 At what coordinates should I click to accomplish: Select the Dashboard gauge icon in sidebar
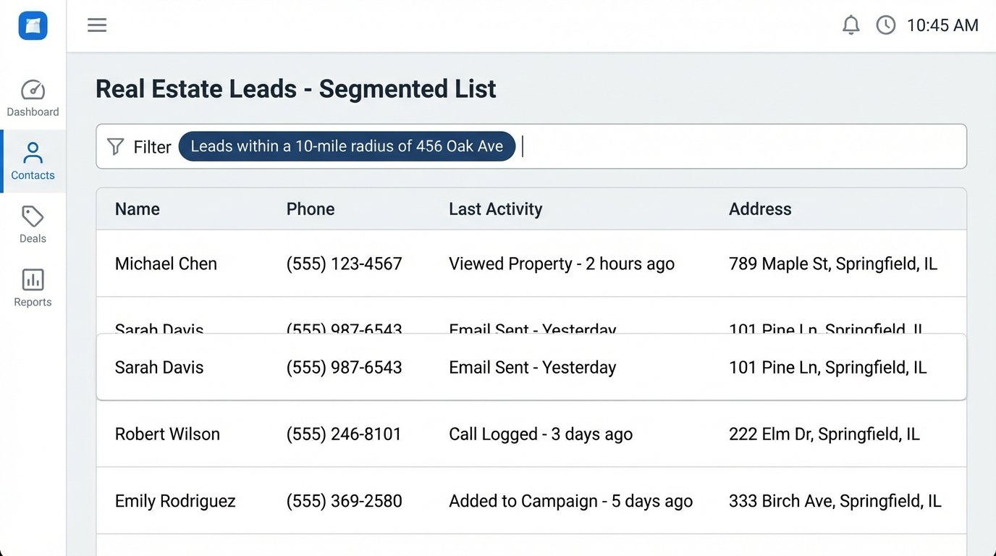click(33, 90)
